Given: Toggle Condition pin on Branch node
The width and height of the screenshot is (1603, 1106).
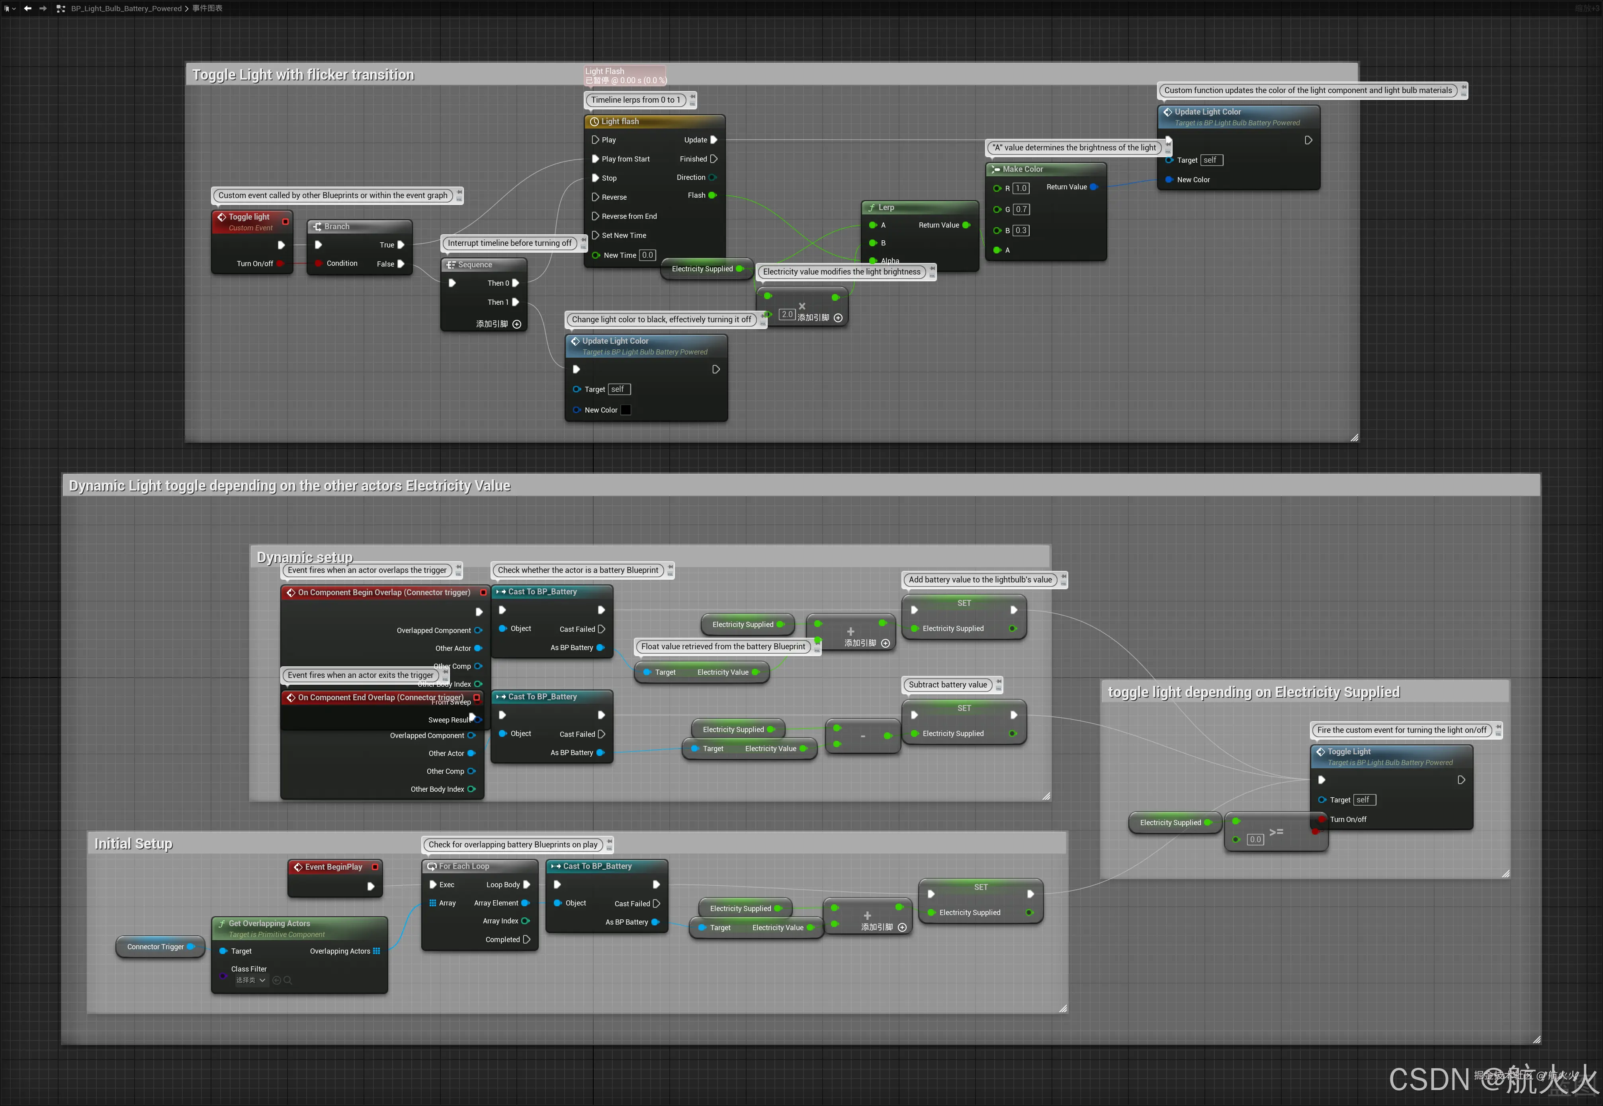Looking at the screenshot, I should click(318, 263).
